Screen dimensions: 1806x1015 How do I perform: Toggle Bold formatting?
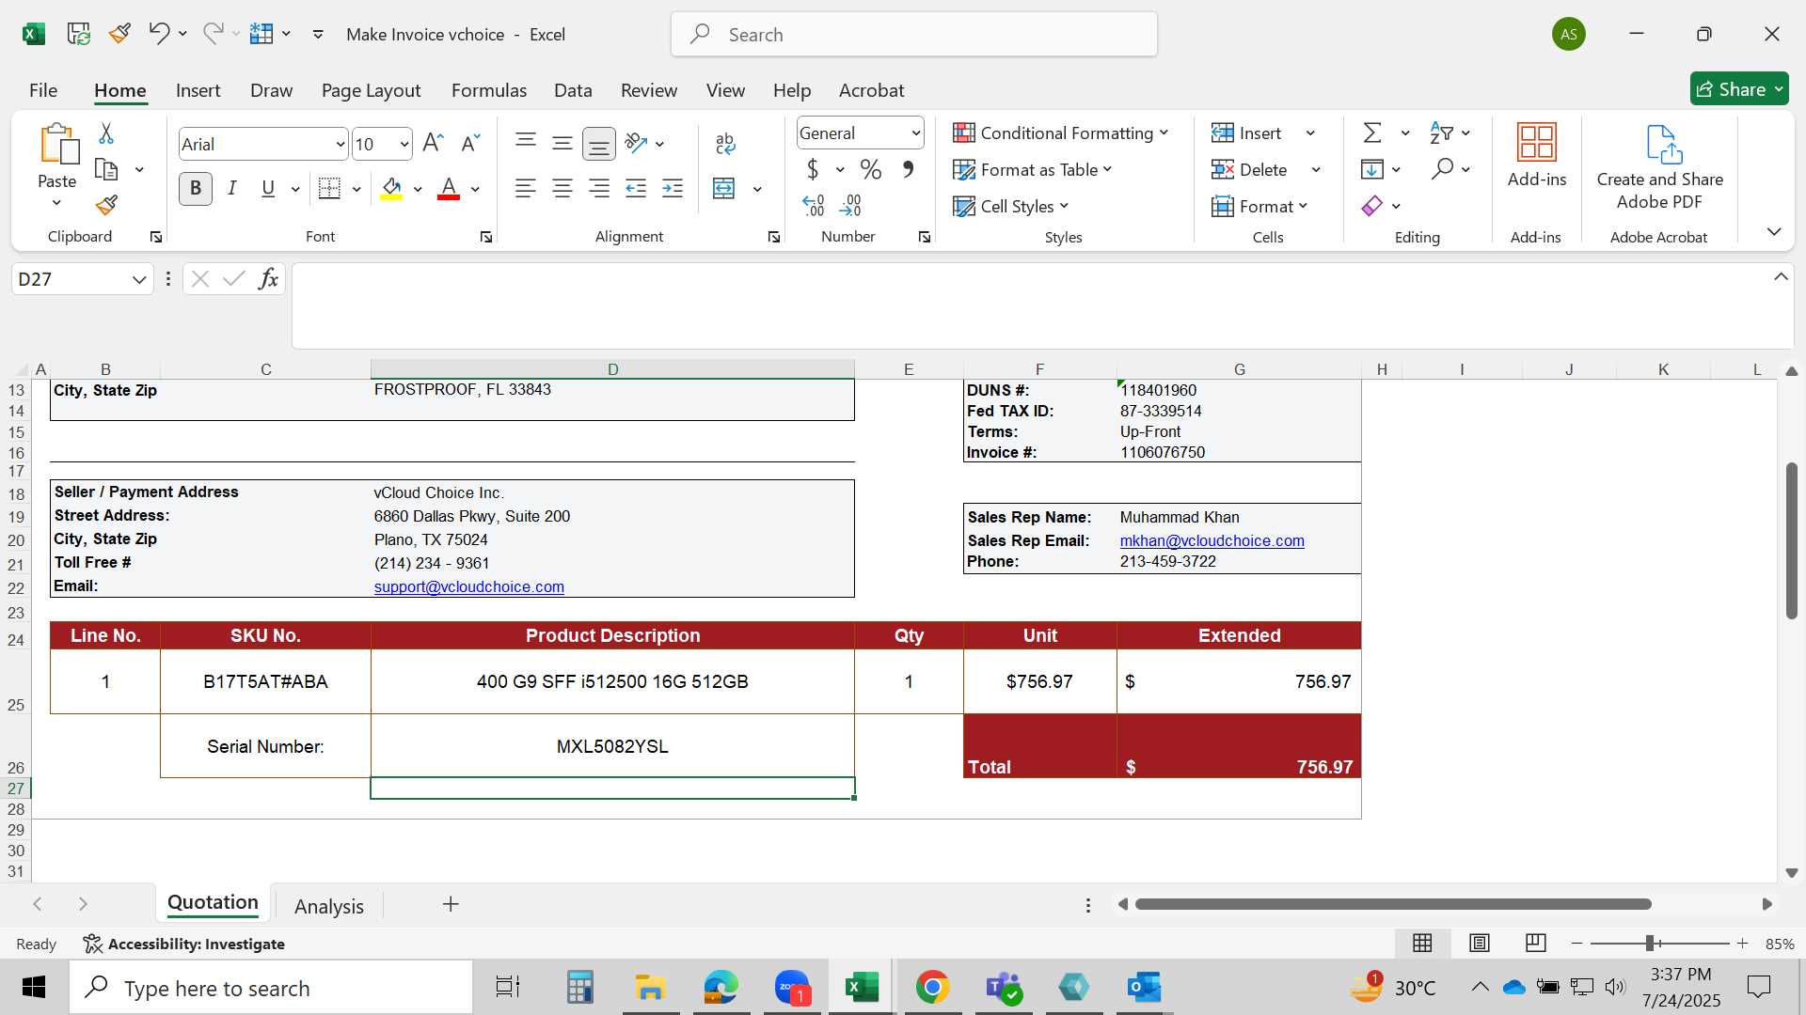(x=196, y=189)
